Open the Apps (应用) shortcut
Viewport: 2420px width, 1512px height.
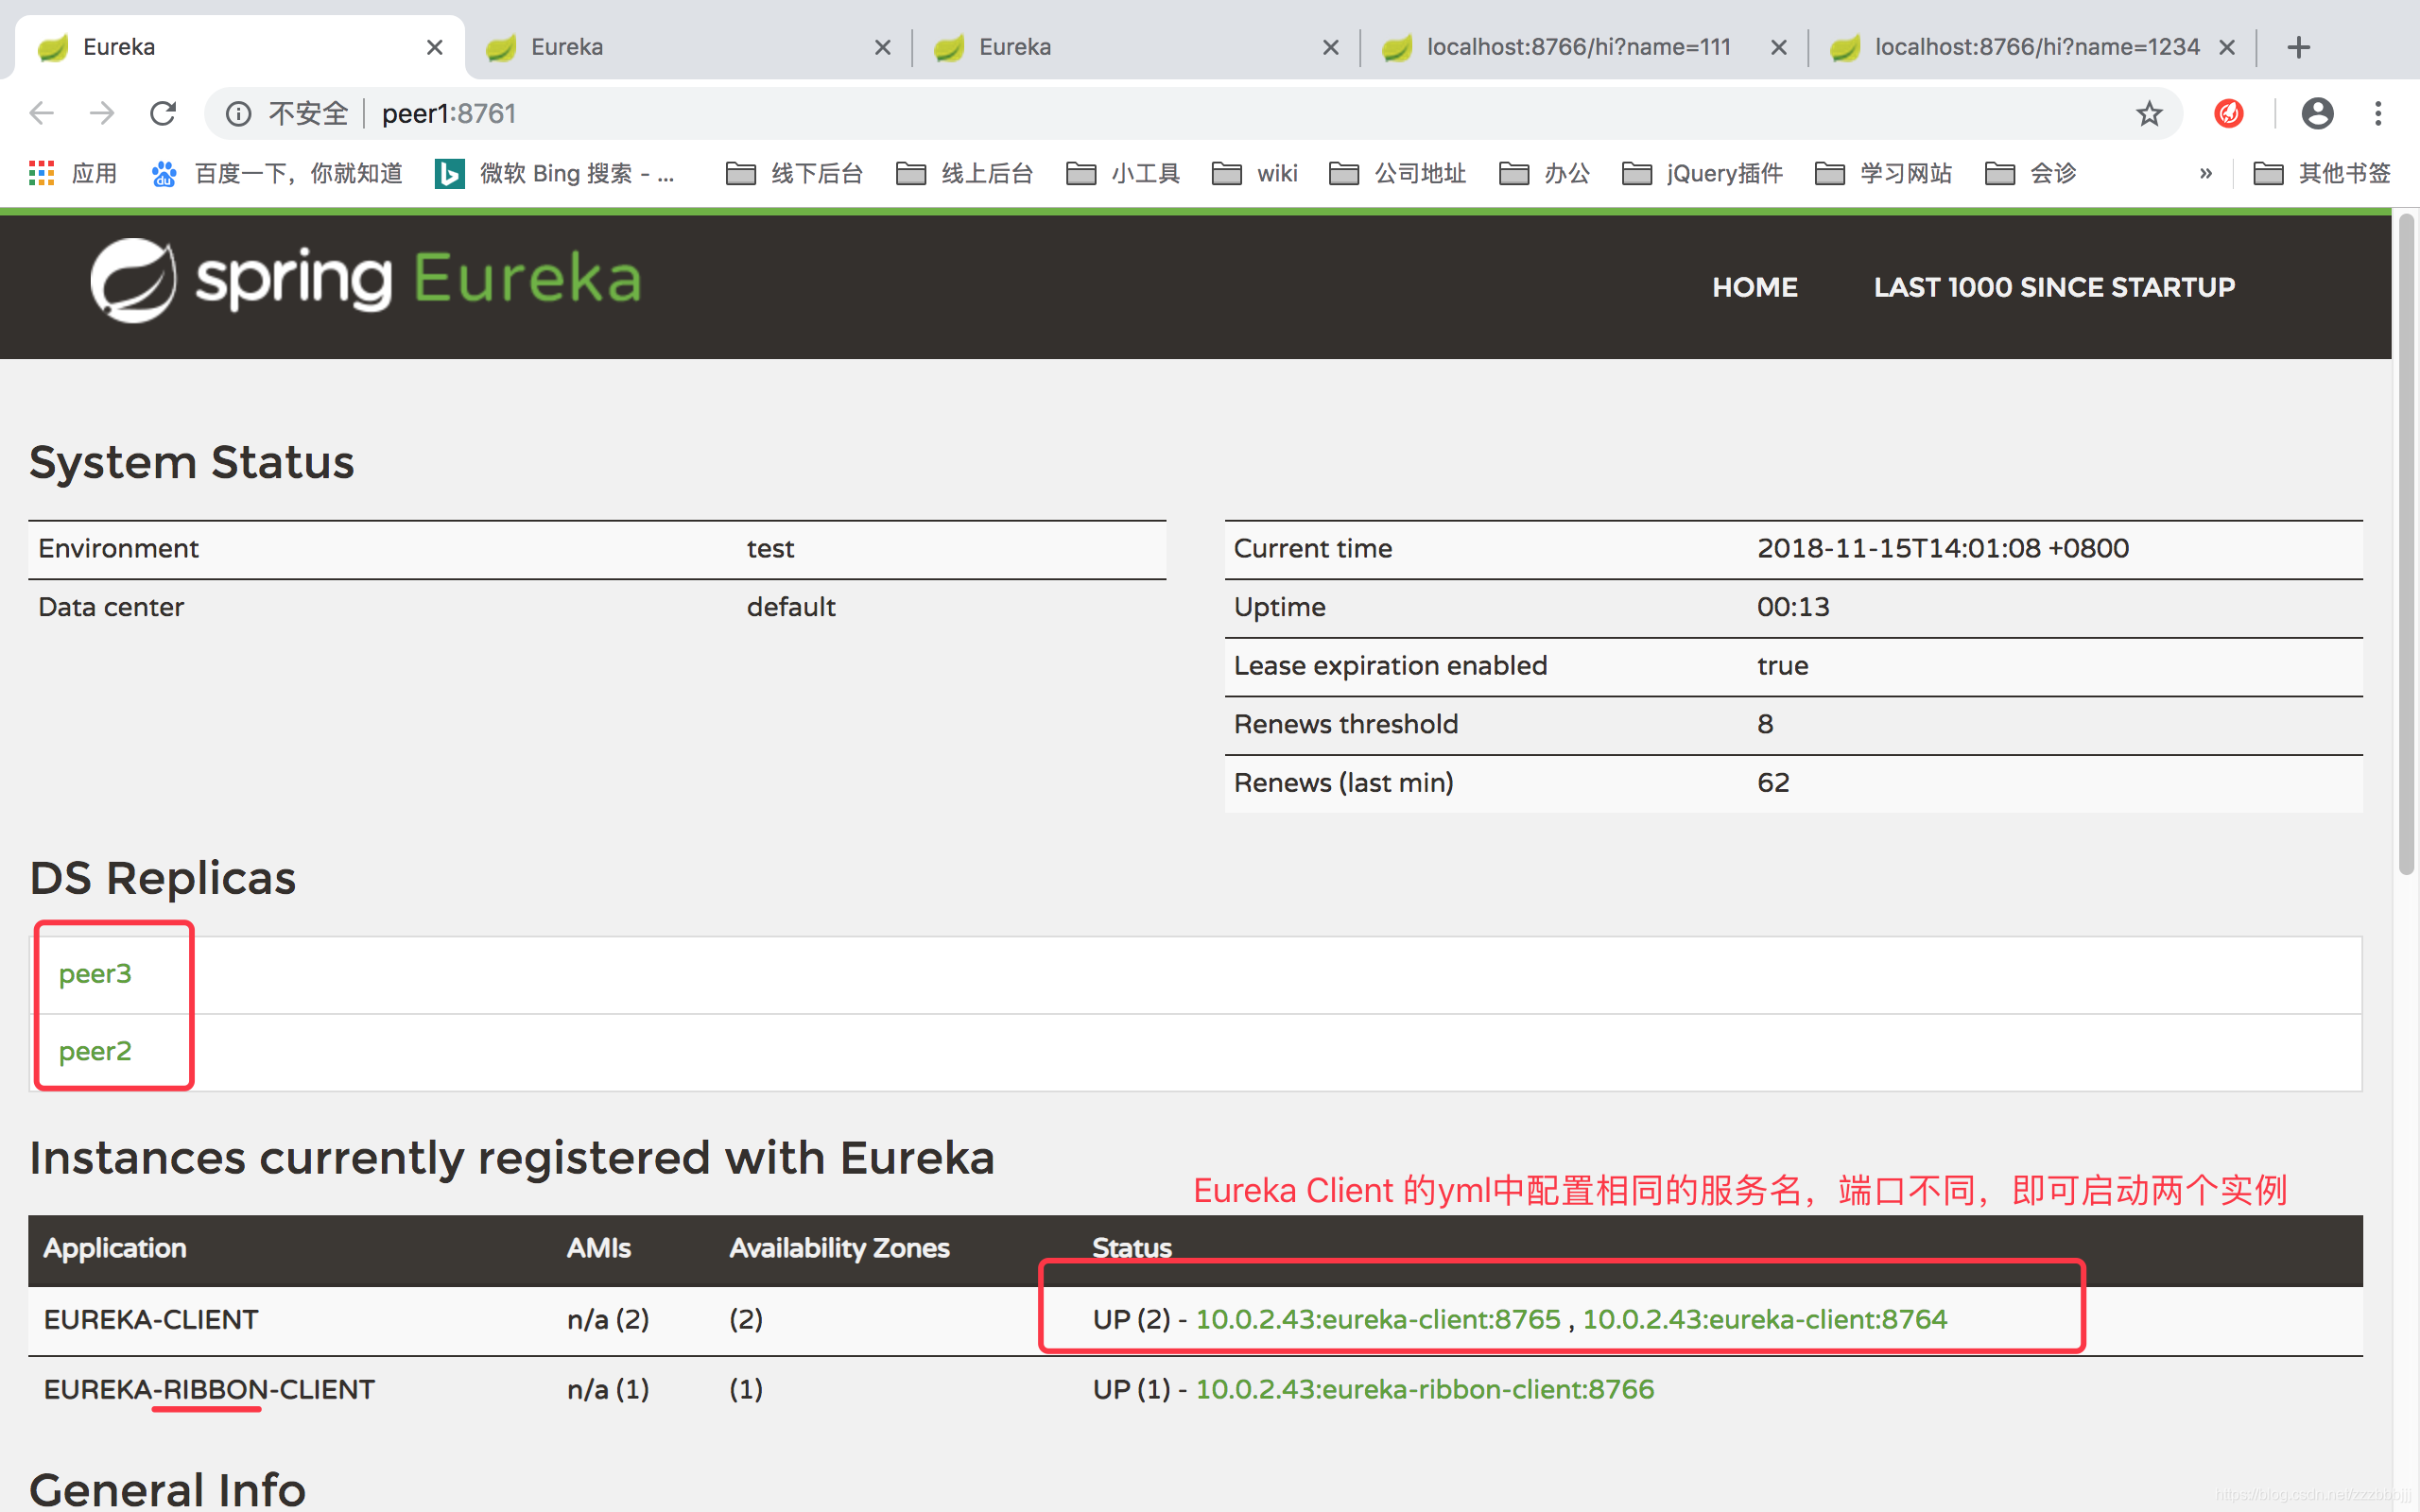coord(73,174)
